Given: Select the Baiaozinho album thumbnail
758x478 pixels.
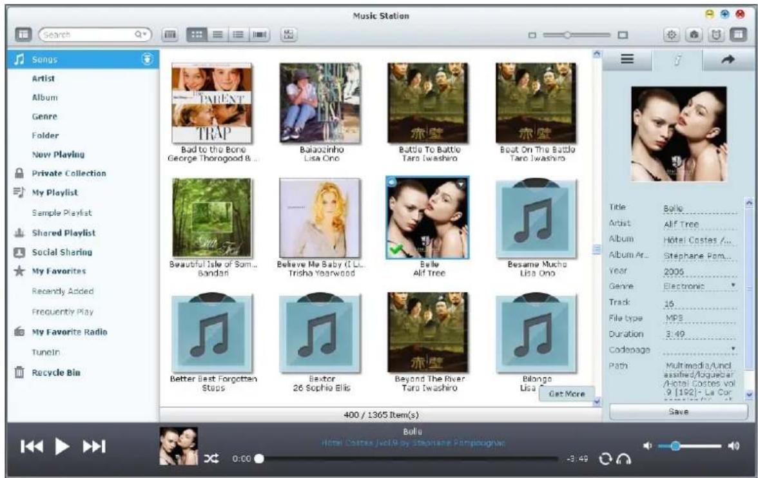Looking at the screenshot, I should (x=320, y=103).
